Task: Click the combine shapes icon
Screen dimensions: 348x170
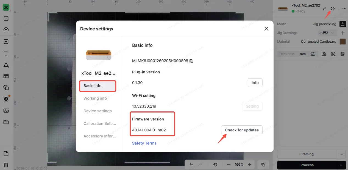Action: click(x=6, y=88)
